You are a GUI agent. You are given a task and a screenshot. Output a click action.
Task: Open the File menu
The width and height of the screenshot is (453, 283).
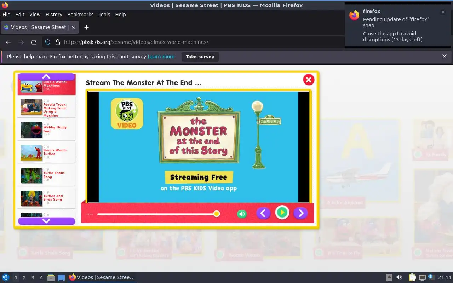tap(6, 15)
